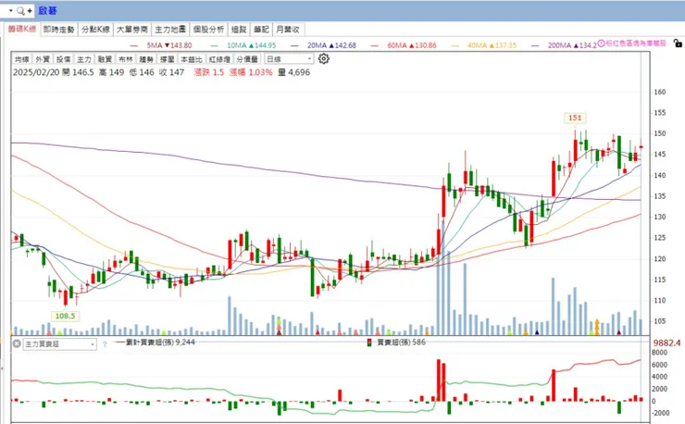Click the magnifier search icon
The image size is (685, 424).
(x=20, y=11)
